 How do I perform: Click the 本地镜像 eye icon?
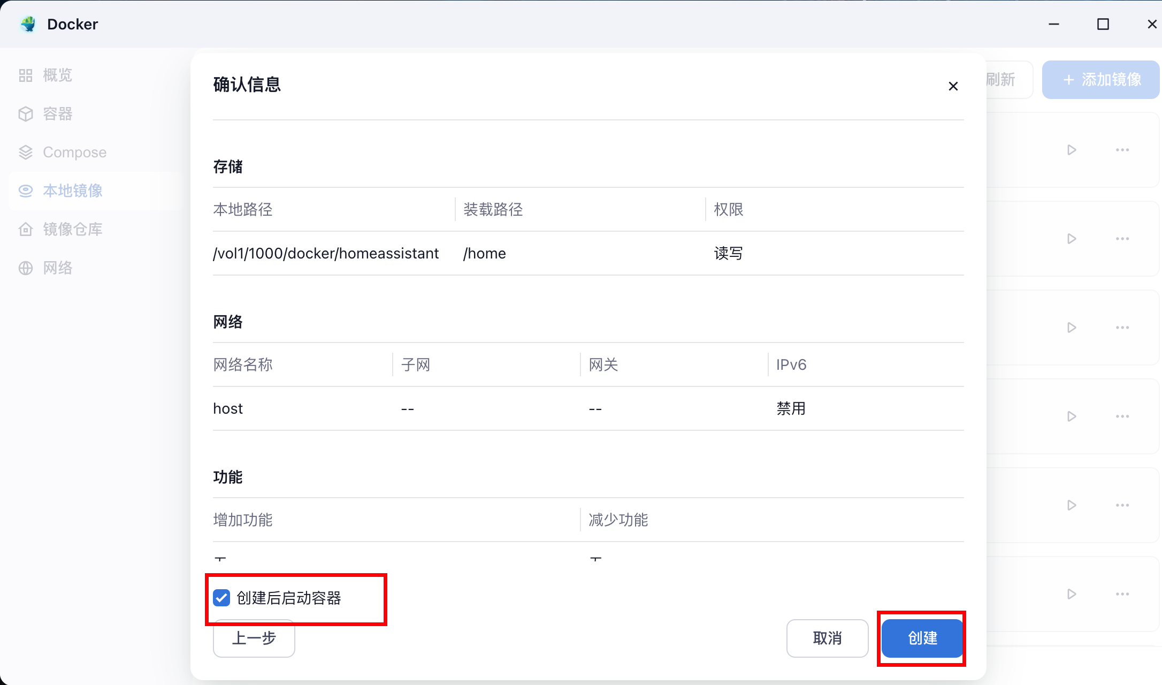(26, 191)
